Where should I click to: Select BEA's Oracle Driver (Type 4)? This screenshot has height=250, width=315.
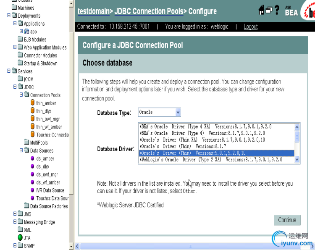pyautogui.click(x=217, y=133)
